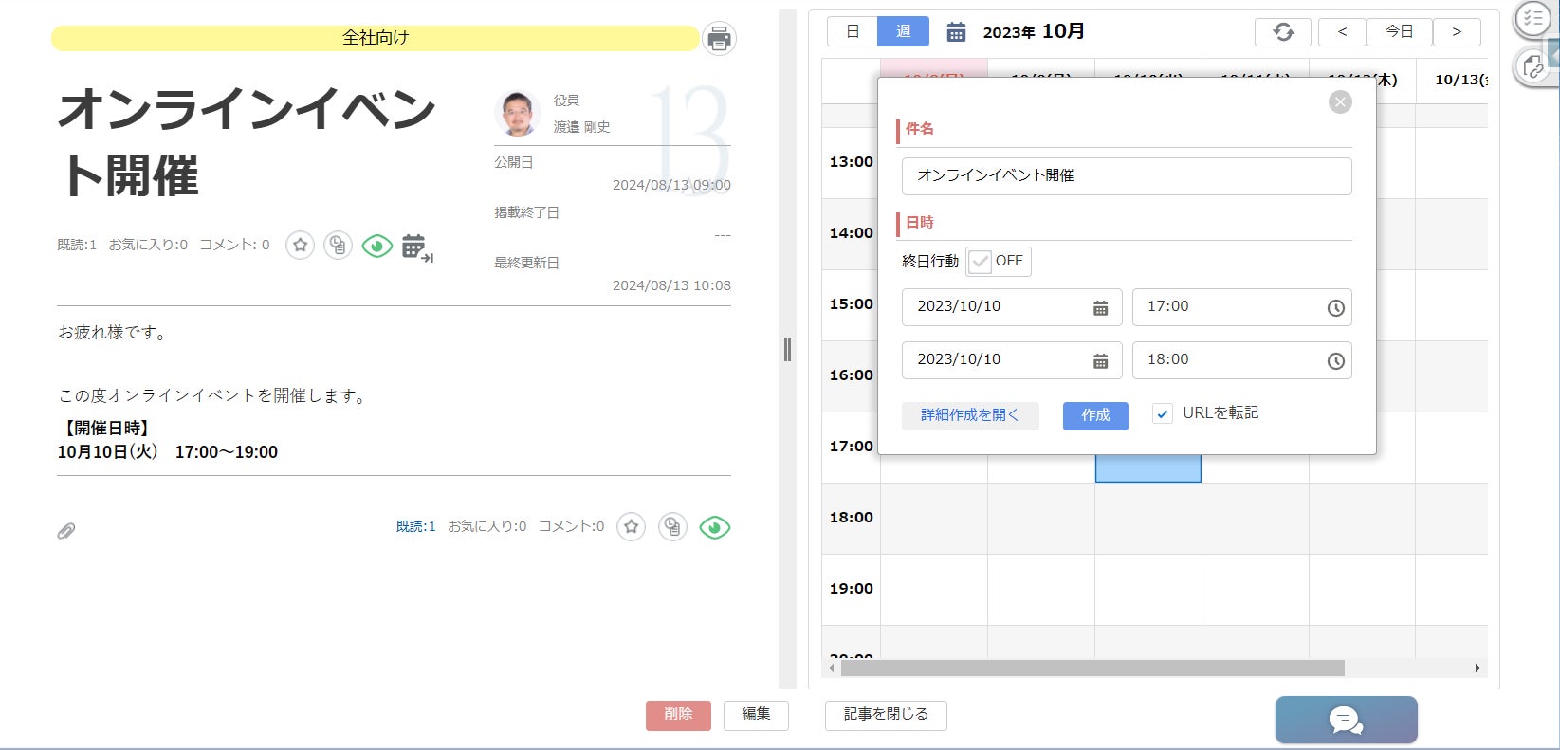This screenshot has width=1560, height=750.
Task: Close the schedule creation popup
Action: coord(1340,102)
